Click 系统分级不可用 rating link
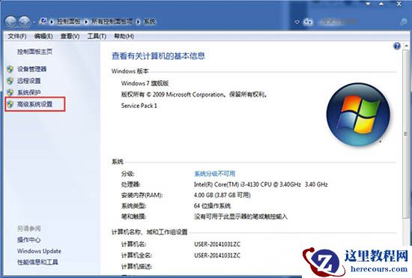Image resolution: width=412 pixels, height=278 pixels. (215, 174)
